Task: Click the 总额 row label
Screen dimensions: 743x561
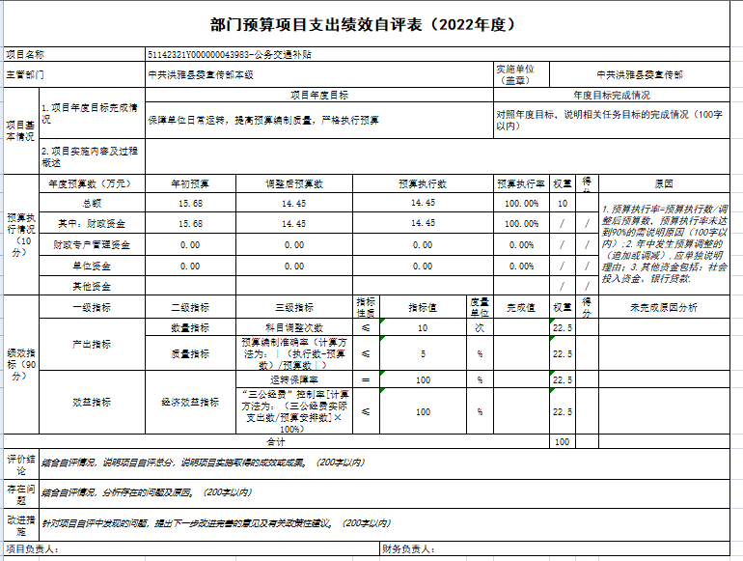Action: (x=92, y=203)
